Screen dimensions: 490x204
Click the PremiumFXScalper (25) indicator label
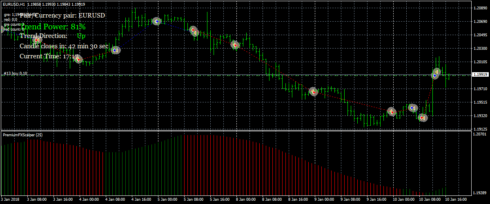point(22,135)
